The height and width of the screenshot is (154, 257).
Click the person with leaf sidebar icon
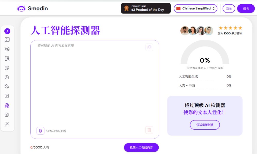pos(7,86)
